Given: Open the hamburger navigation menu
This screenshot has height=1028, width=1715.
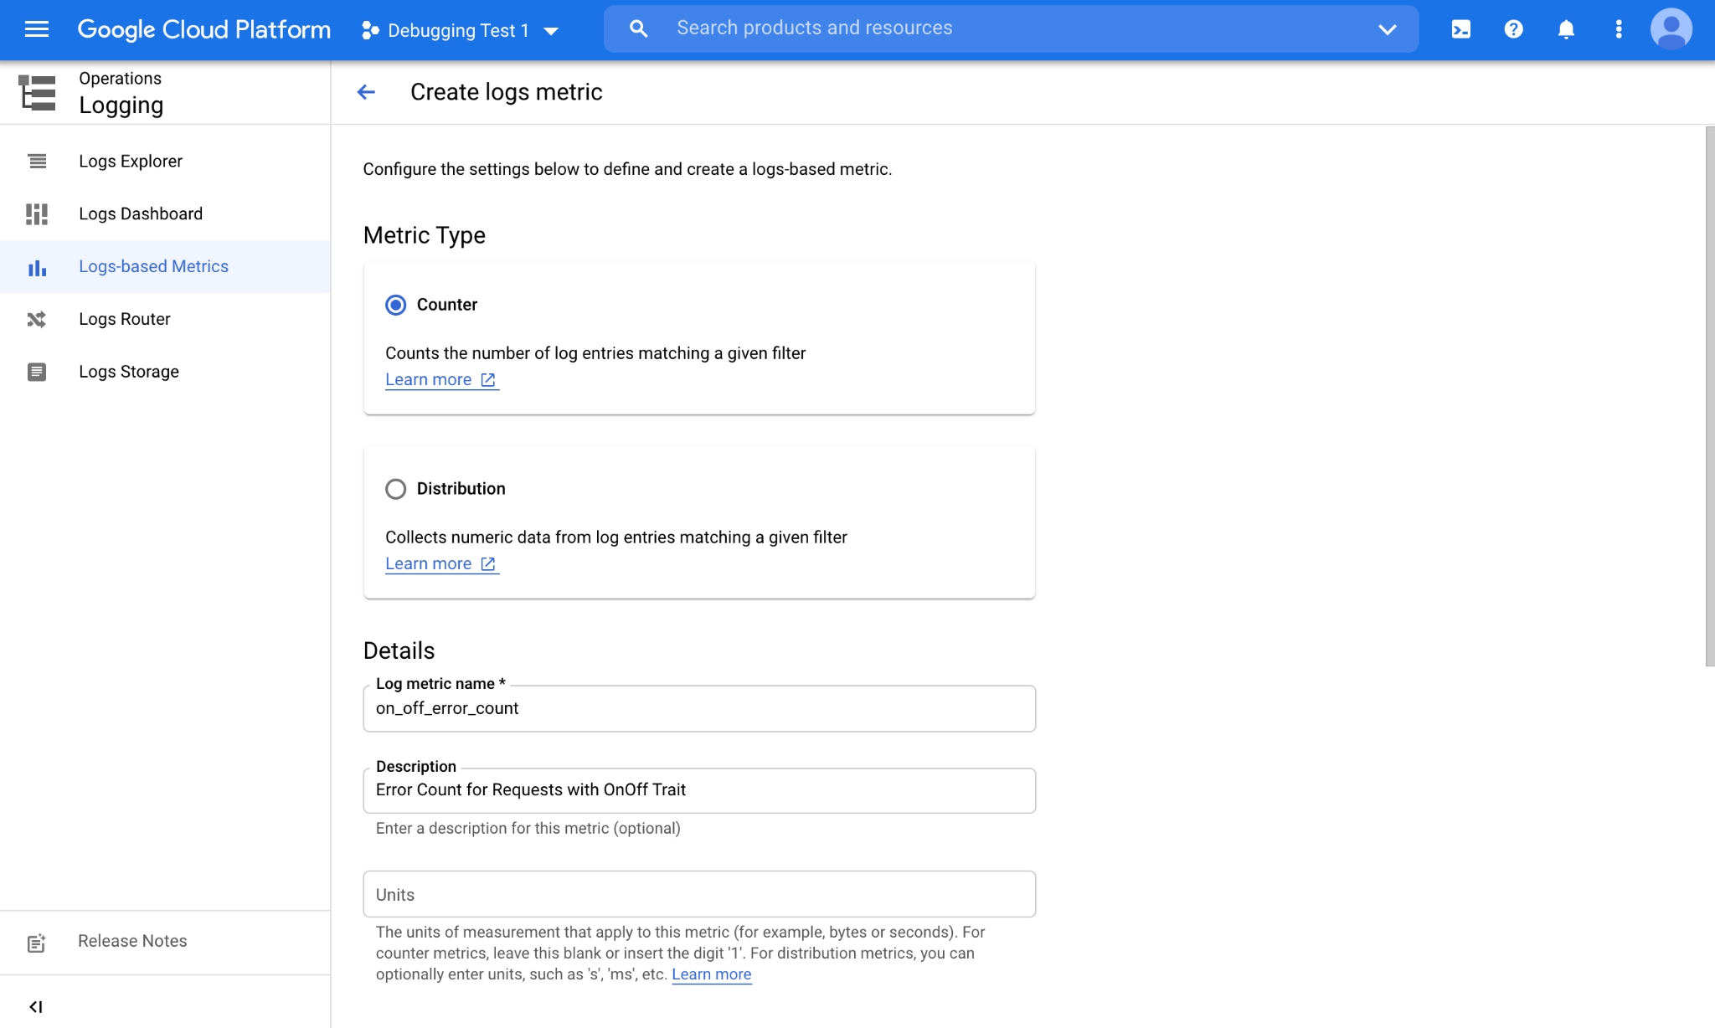Looking at the screenshot, I should pyautogui.click(x=37, y=29).
